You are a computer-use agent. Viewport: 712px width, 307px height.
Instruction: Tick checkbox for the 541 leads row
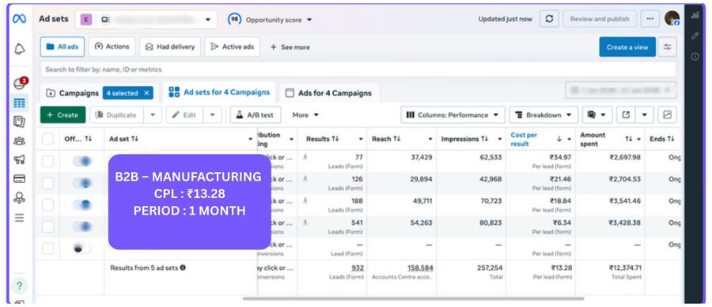pos(47,227)
